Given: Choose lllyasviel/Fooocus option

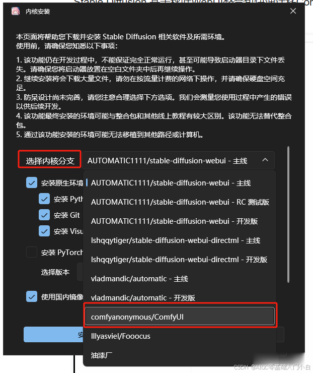Looking at the screenshot, I should coord(180,336).
